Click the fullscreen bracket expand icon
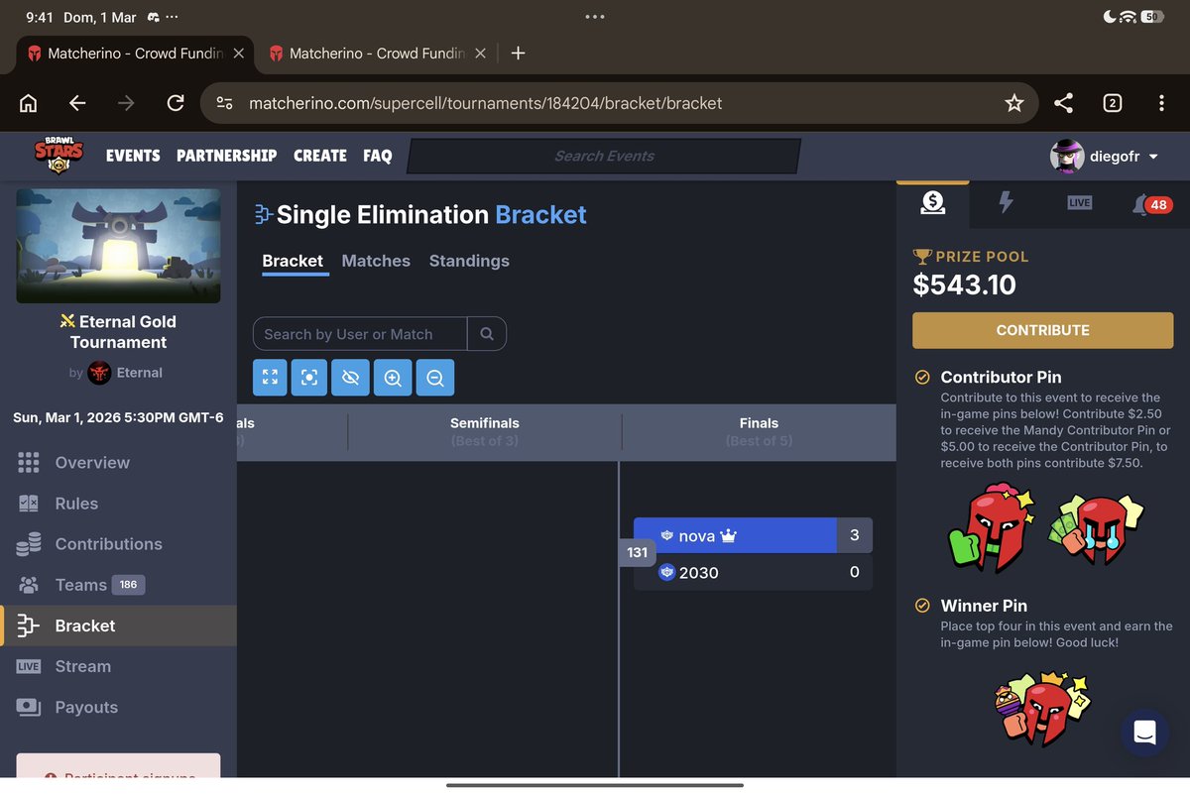The height and width of the screenshot is (794, 1190). click(x=269, y=377)
